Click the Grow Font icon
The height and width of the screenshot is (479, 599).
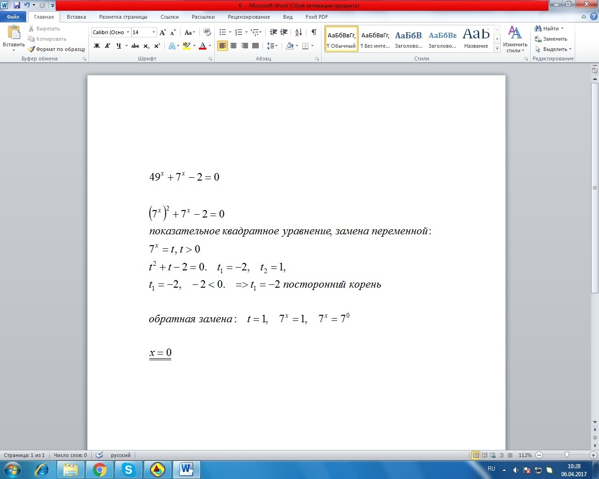(x=162, y=32)
